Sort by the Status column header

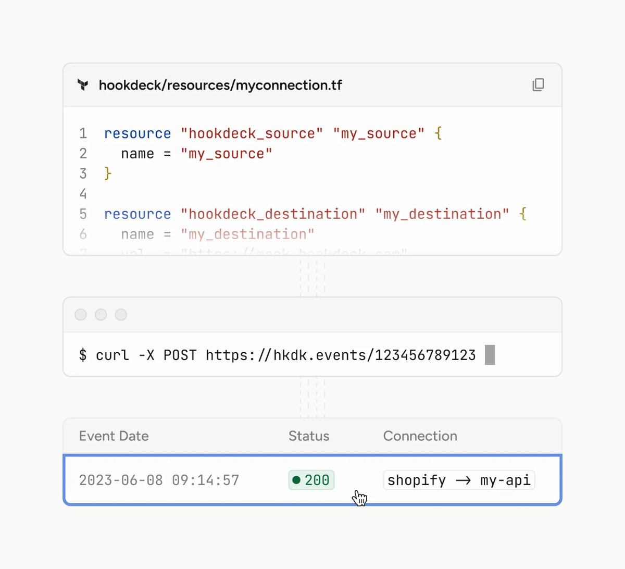[x=308, y=436]
